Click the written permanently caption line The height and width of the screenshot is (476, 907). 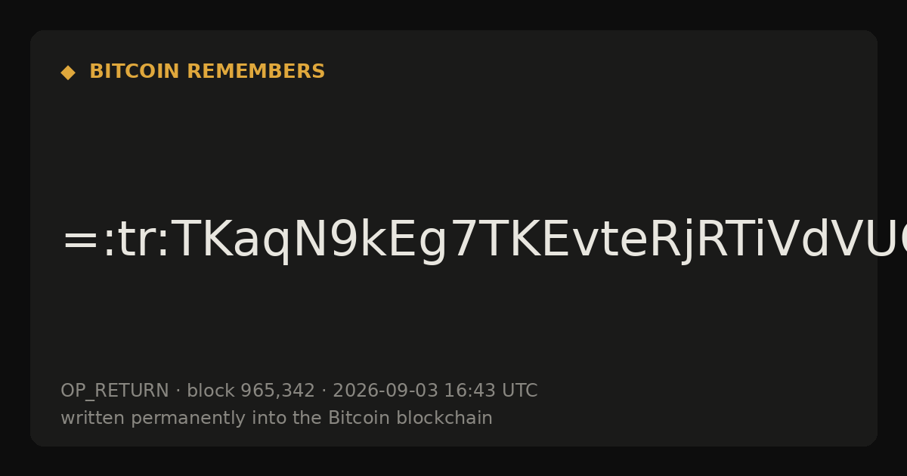tap(277, 418)
